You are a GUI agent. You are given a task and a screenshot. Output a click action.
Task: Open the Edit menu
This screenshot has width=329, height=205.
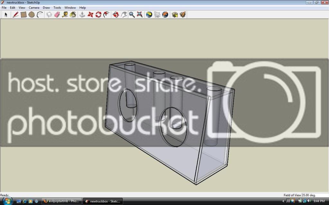[13, 8]
